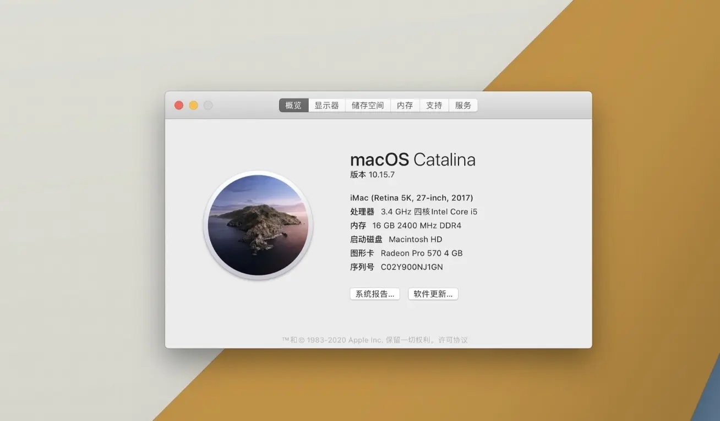Viewport: 720px width, 421px height.
Task: Click the 启动磁盘 label
Action: 366,239
